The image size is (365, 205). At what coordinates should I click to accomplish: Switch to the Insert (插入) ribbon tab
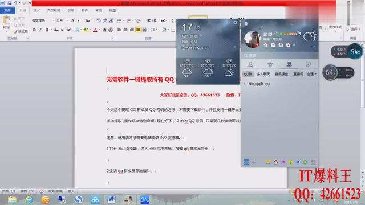click(x=36, y=10)
